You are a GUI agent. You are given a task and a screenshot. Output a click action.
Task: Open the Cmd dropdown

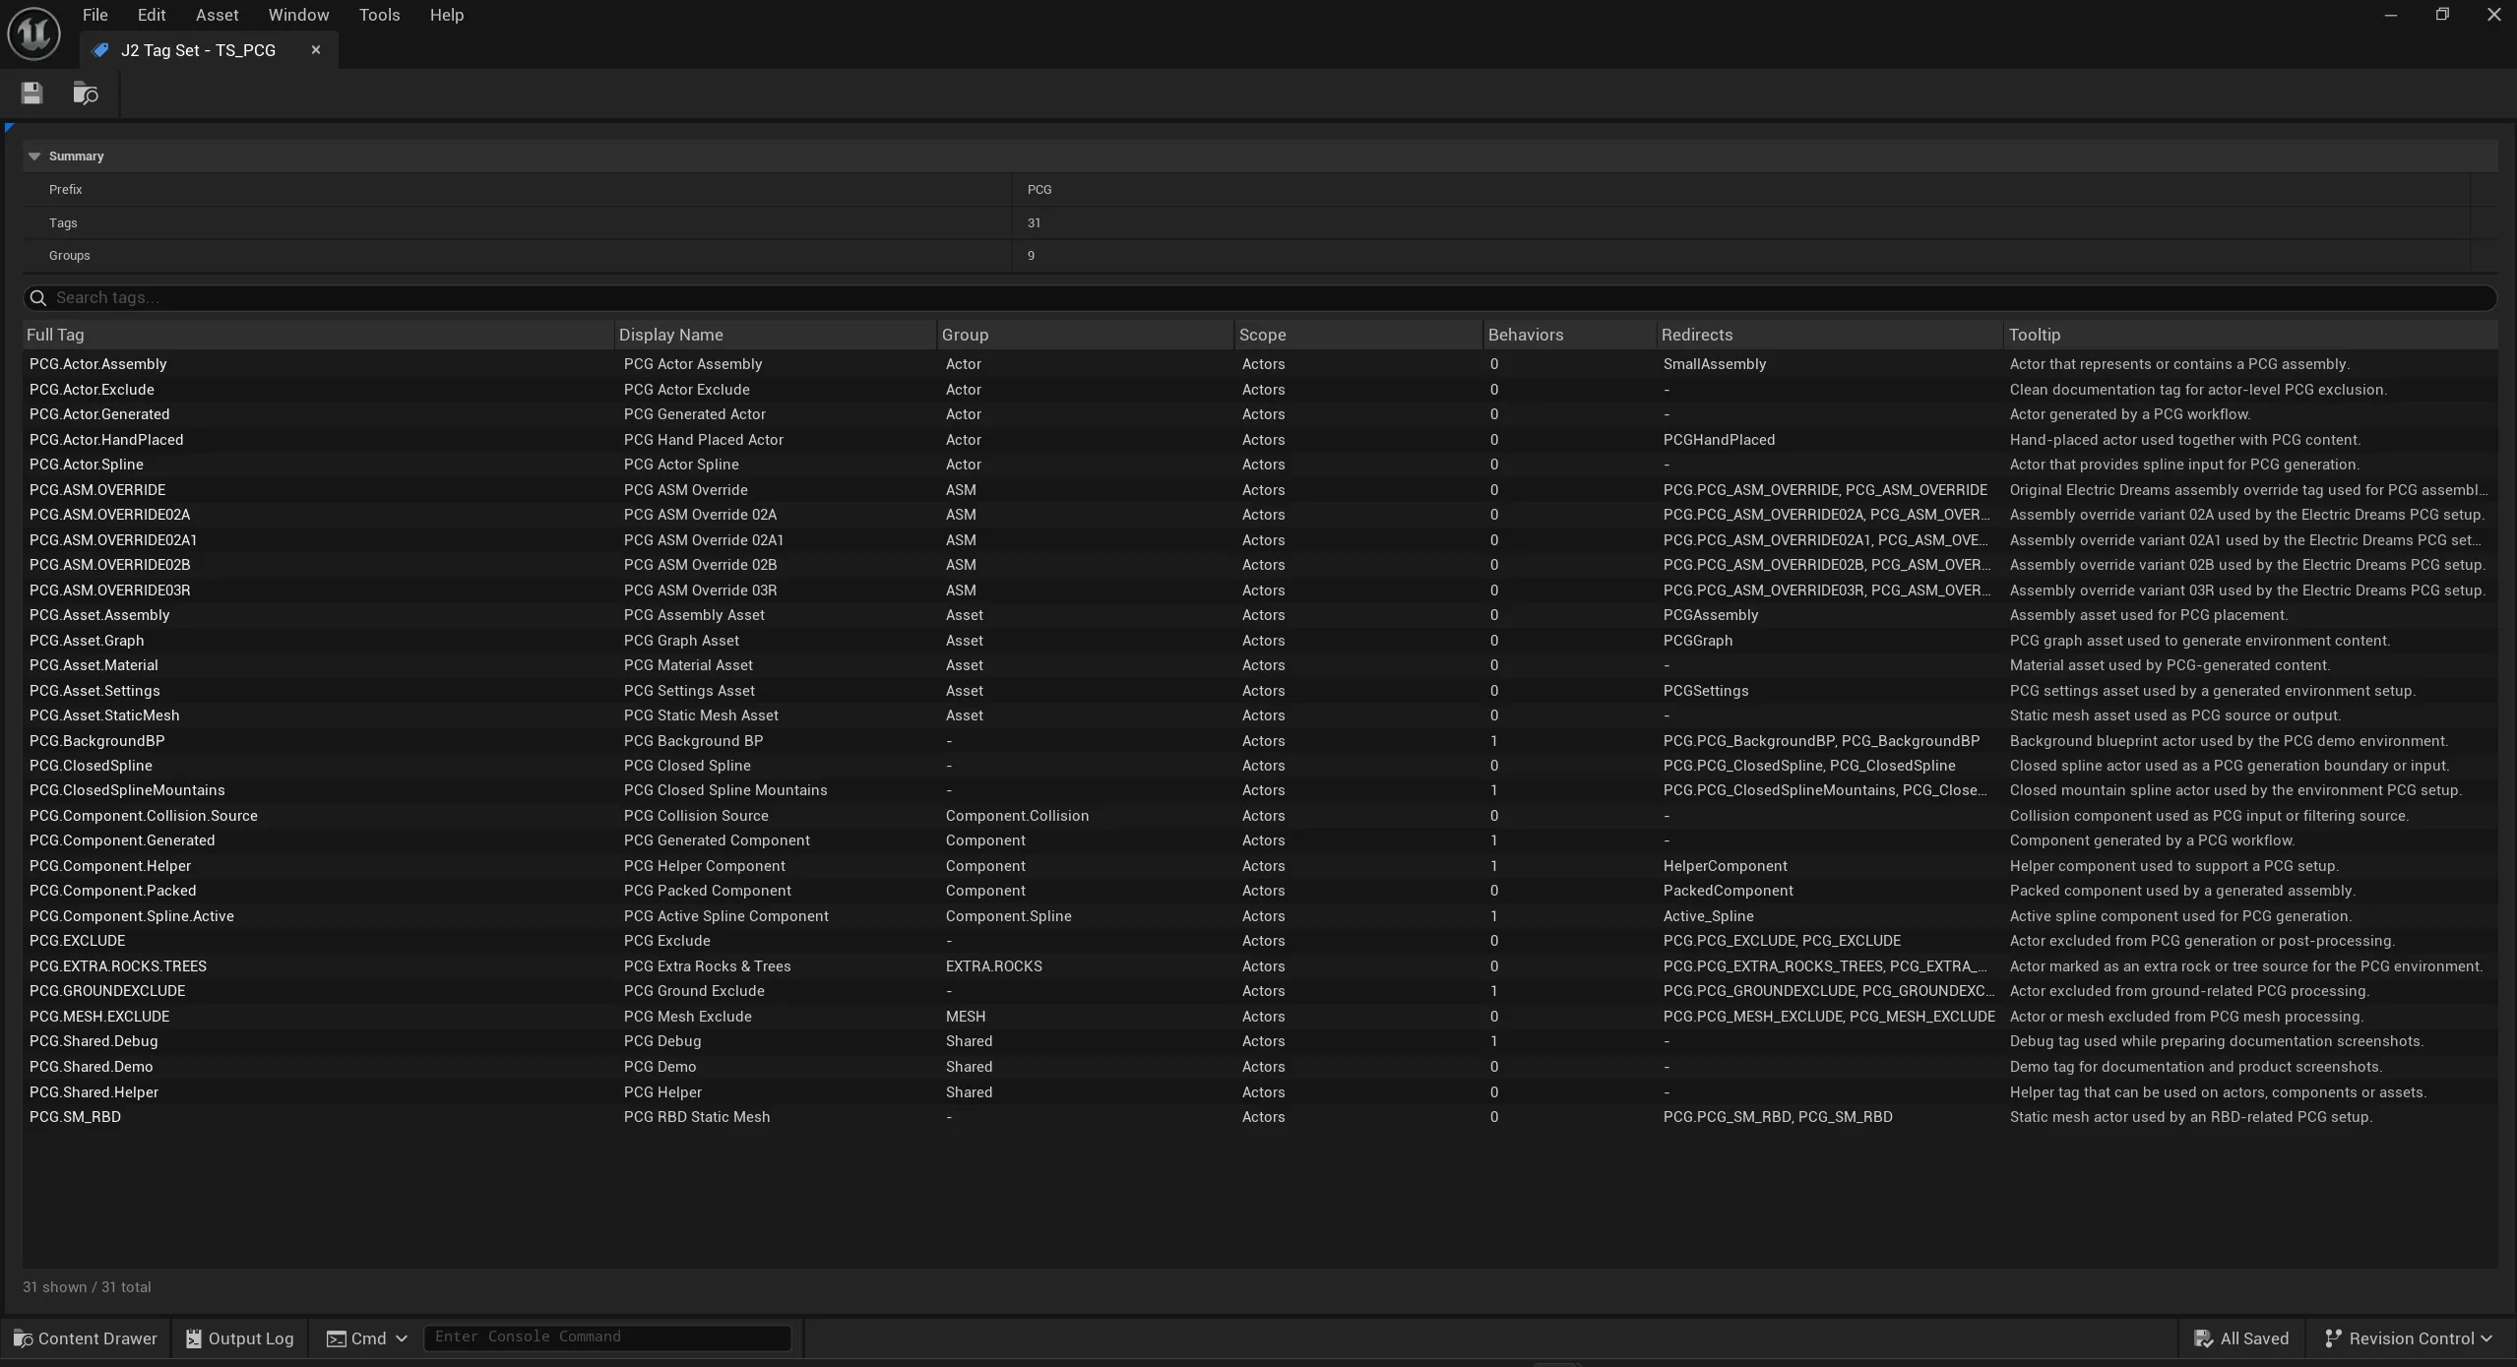(366, 1338)
